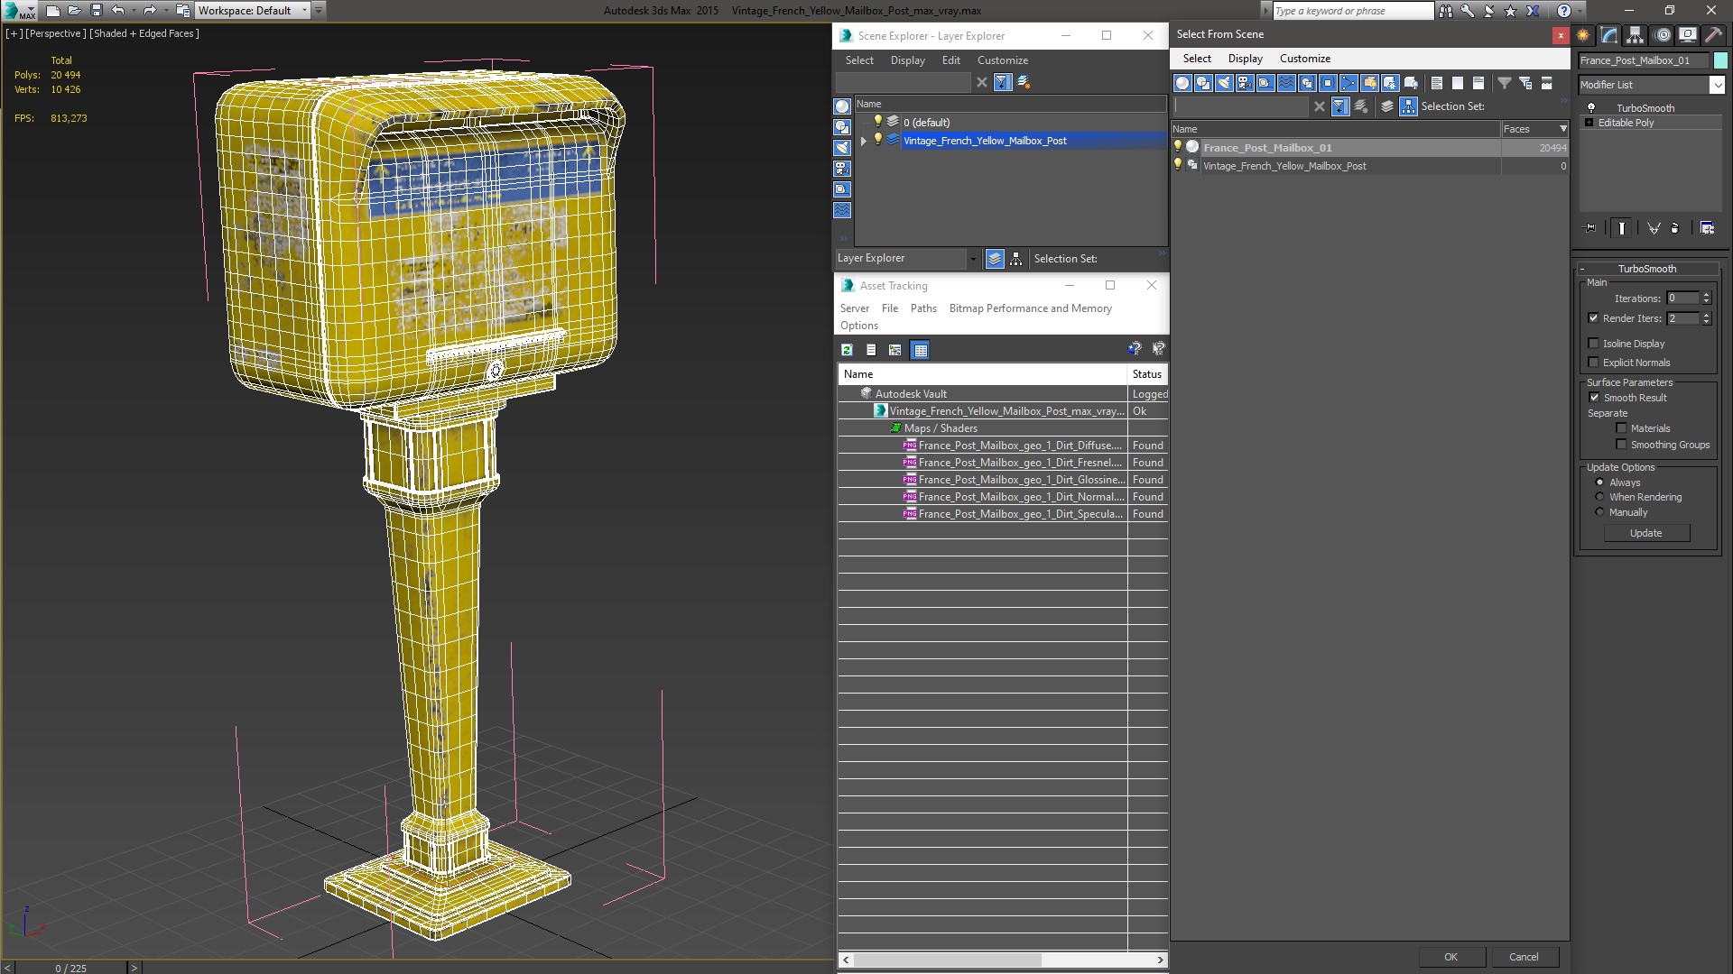Expand Vintage_French_Yellow_Mailbox_Post layer arrow
Viewport: 1733px width, 974px height.
click(x=864, y=141)
